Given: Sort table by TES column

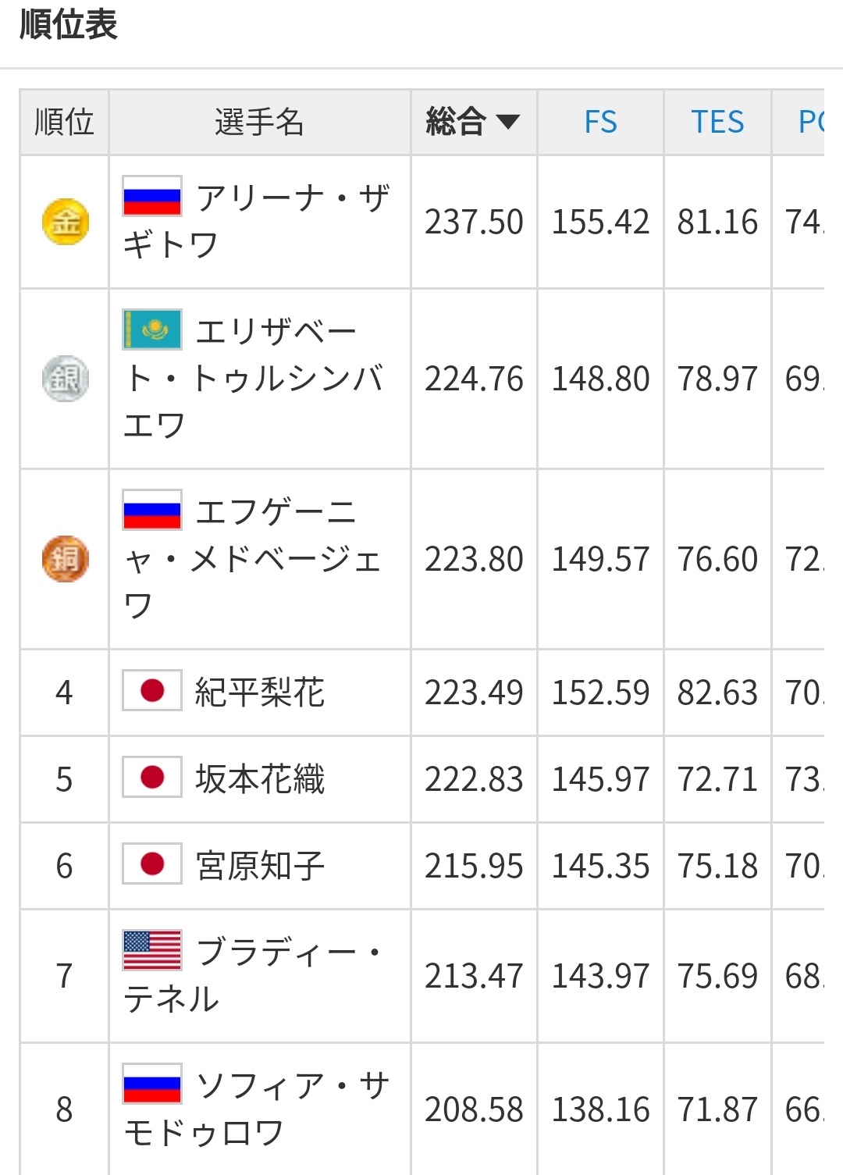Looking at the screenshot, I should pos(717,122).
